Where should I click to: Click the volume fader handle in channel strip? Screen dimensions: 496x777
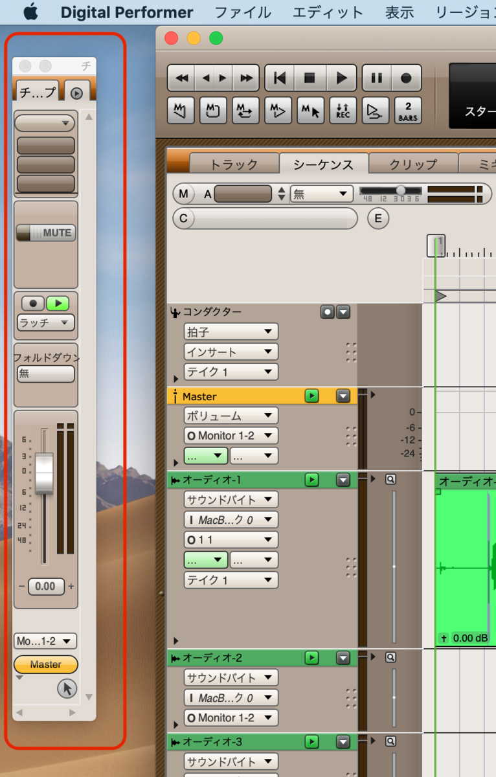click(44, 473)
